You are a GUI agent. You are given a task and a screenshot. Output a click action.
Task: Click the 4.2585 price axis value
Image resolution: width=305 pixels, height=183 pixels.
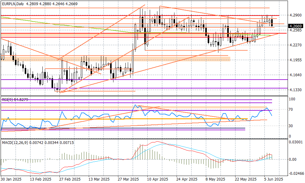point(296,30)
